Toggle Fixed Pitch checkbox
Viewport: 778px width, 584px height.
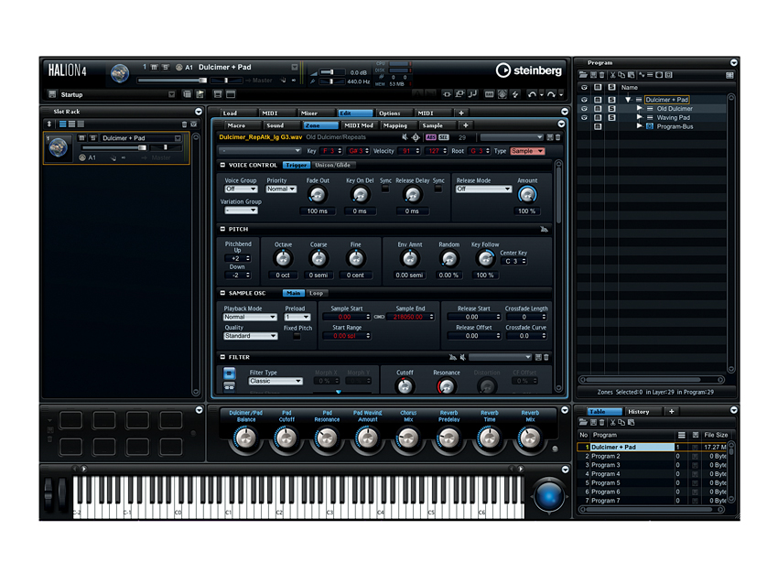pos(297,337)
